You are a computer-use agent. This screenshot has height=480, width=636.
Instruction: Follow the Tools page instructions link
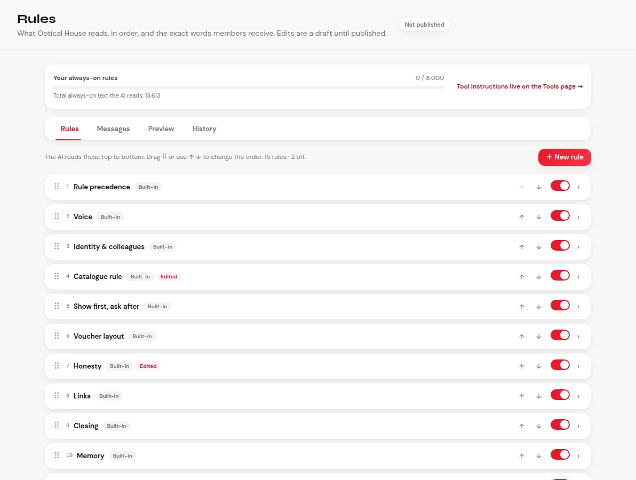point(520,86)
